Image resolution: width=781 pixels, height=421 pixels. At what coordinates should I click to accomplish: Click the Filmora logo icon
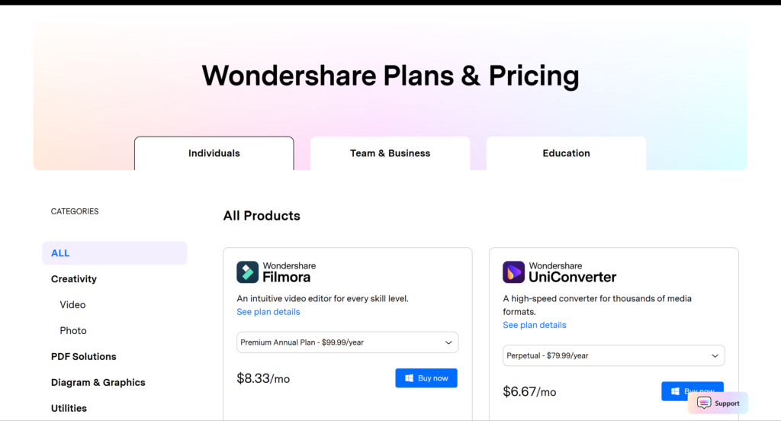[x=247, y=272]
